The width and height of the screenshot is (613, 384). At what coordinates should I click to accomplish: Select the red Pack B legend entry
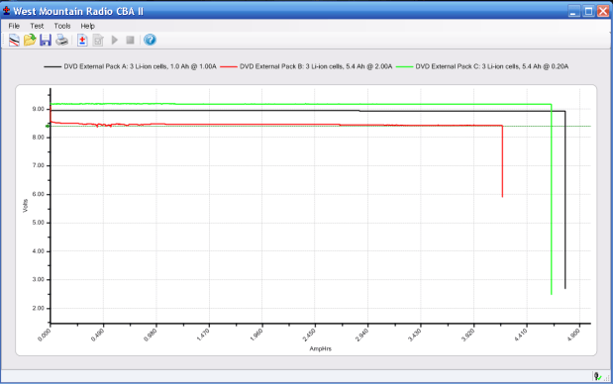coord(306,66)
